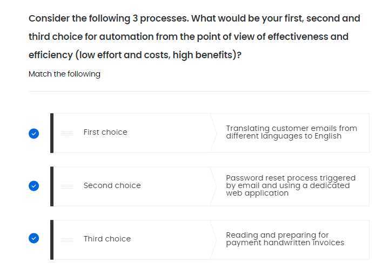The width and height of the screenshot is (382, 270).
Task: Select the Translating customer emails answer card
Action: click(291, 133)
